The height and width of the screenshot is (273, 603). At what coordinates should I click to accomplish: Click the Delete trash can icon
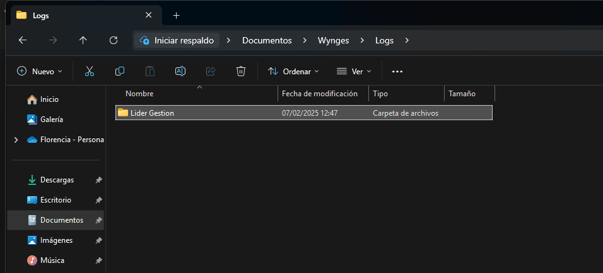(x=241, y=72)
